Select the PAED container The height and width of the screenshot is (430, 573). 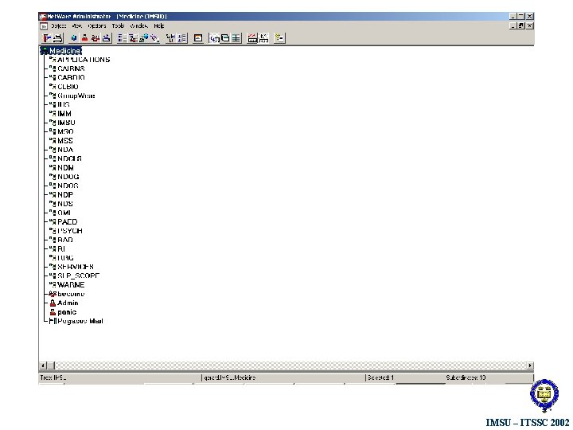pyautogui.click(x=68, y=221)
